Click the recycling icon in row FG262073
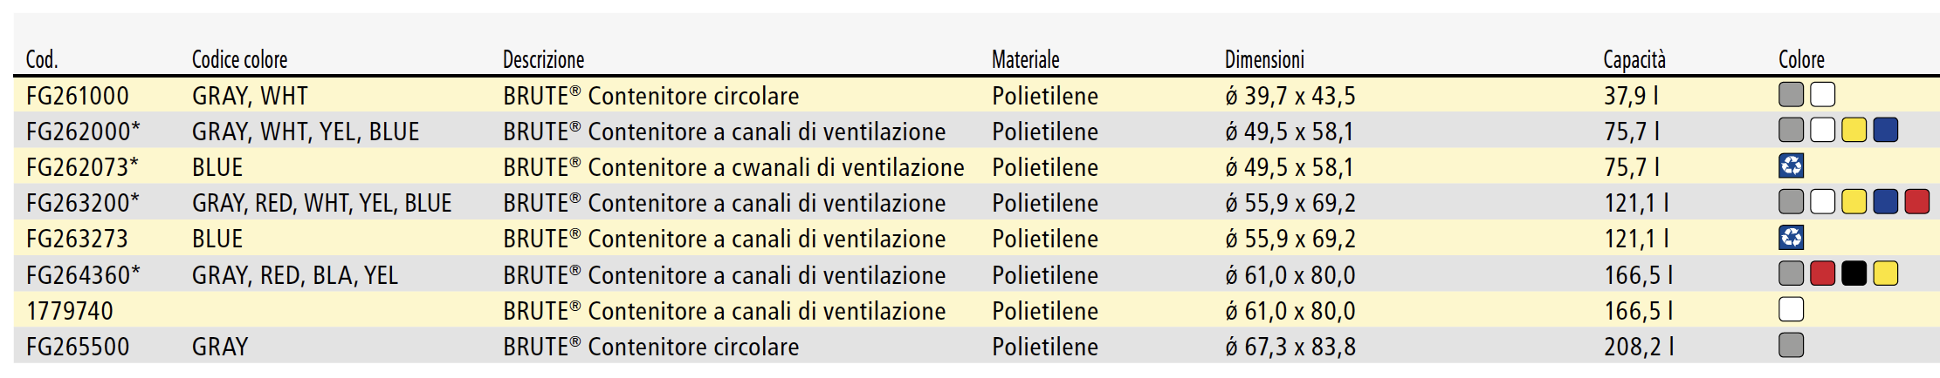The height and width of the screenshot is (378, 1940). [1791, 166]
